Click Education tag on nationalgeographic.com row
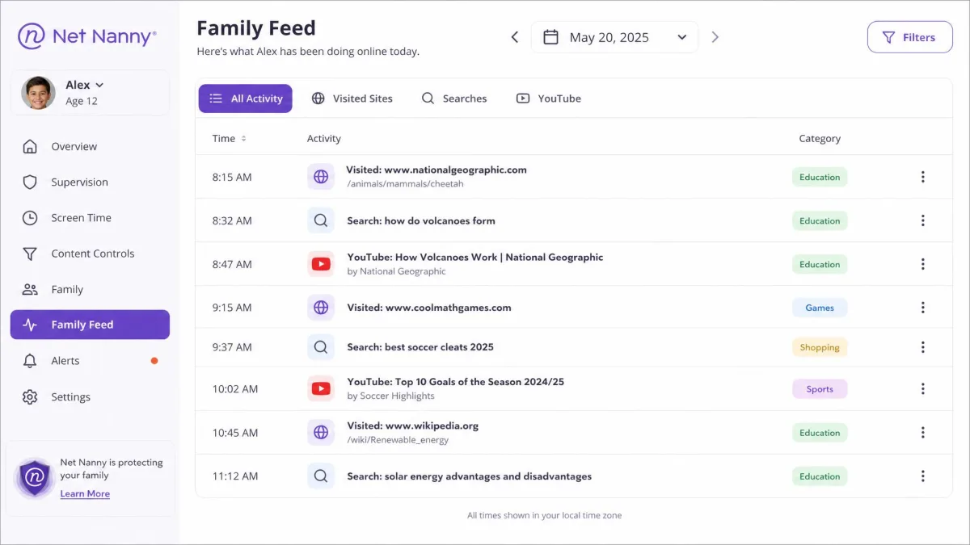This screenshot has height=545, width=970. (820, 177)
